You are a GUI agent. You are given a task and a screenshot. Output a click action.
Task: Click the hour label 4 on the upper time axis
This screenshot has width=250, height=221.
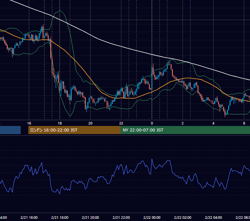point(213,123)
